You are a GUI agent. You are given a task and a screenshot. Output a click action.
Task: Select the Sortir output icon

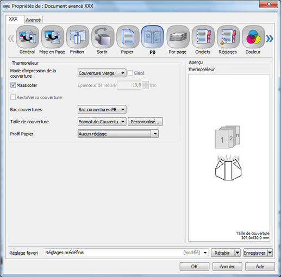tap(103, 37)
